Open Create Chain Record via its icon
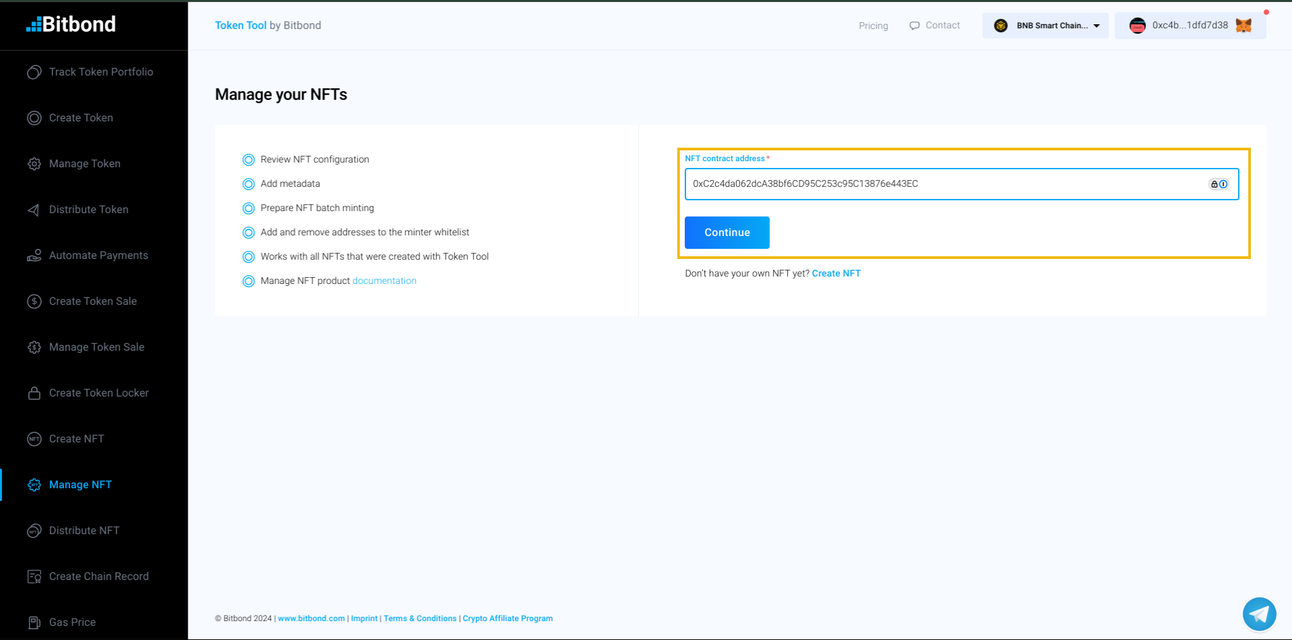This screenshot has height=640, width=1292. (34, 576)
